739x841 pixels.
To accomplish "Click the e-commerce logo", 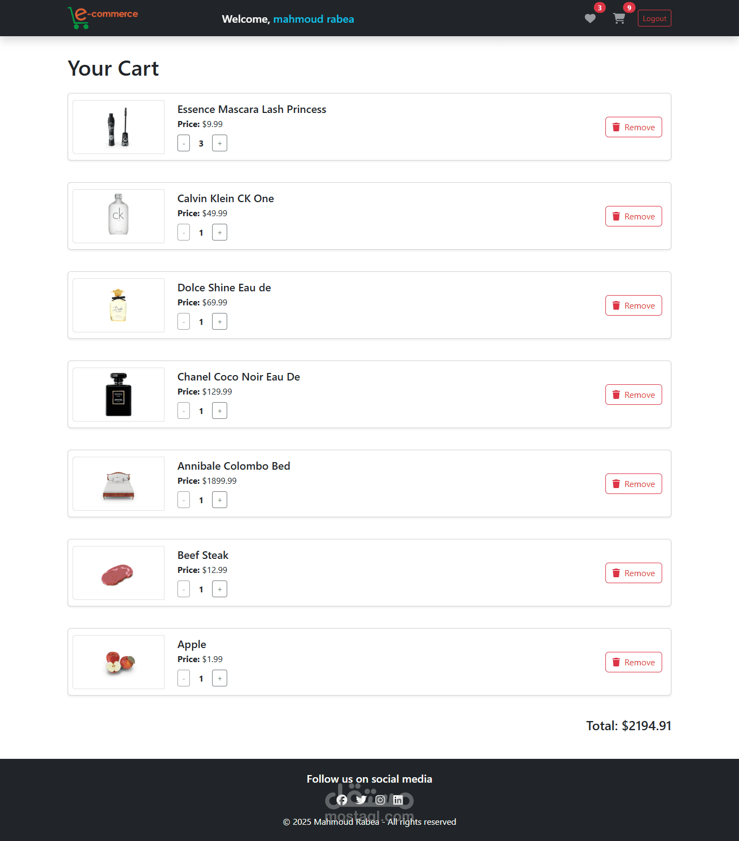I will [103, 17].
